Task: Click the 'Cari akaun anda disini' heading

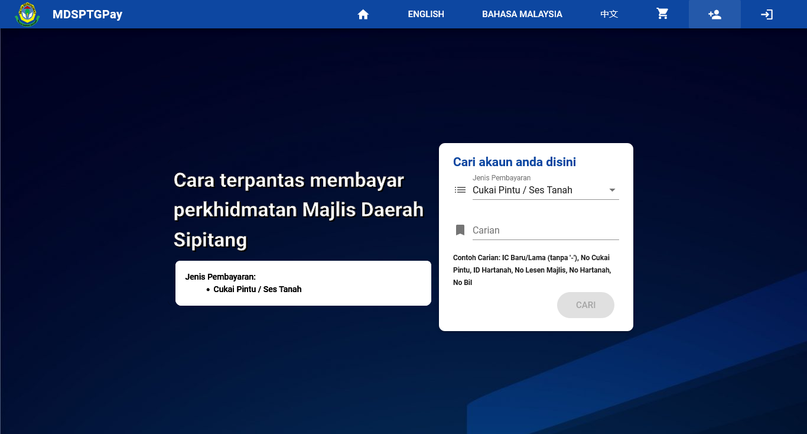Action: point(515,162)
